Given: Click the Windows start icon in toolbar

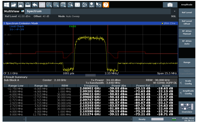Looking at the screenshot, I should [7, 5].
